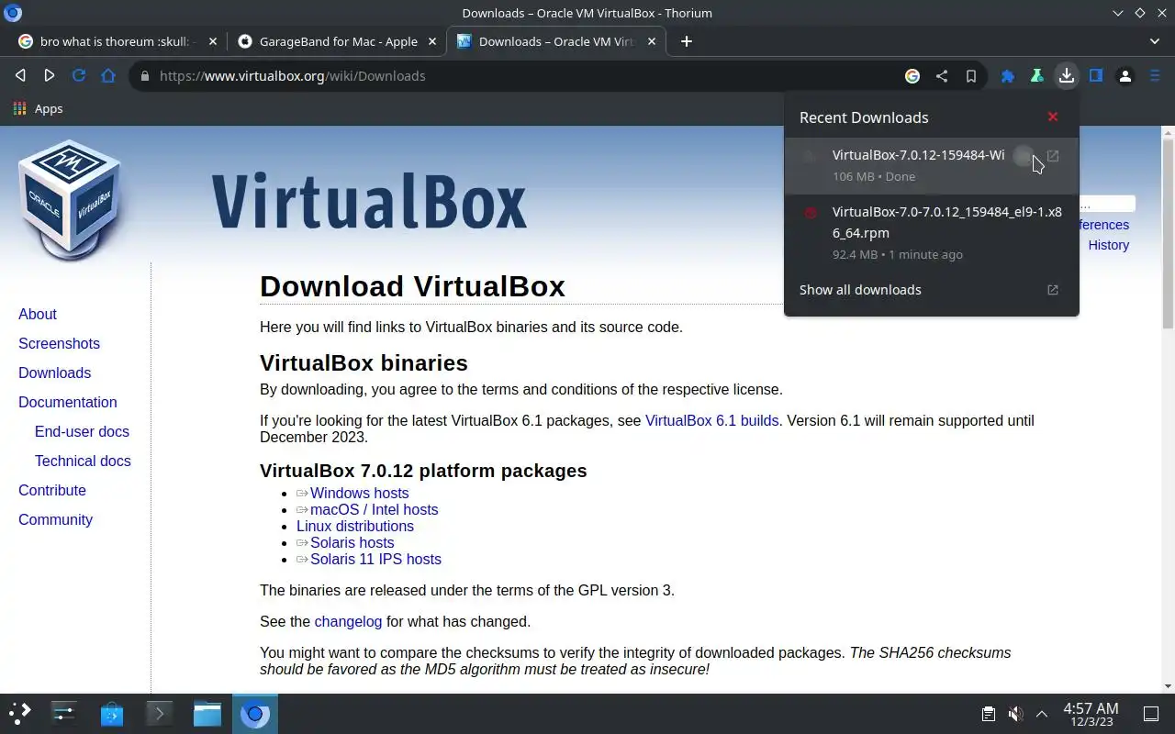Select the VirtualBox-7.0-7.0.12_159484_el9-1.x86_64.rpm download
Screen dimensions: 1175x734
[x=932, y=233]
